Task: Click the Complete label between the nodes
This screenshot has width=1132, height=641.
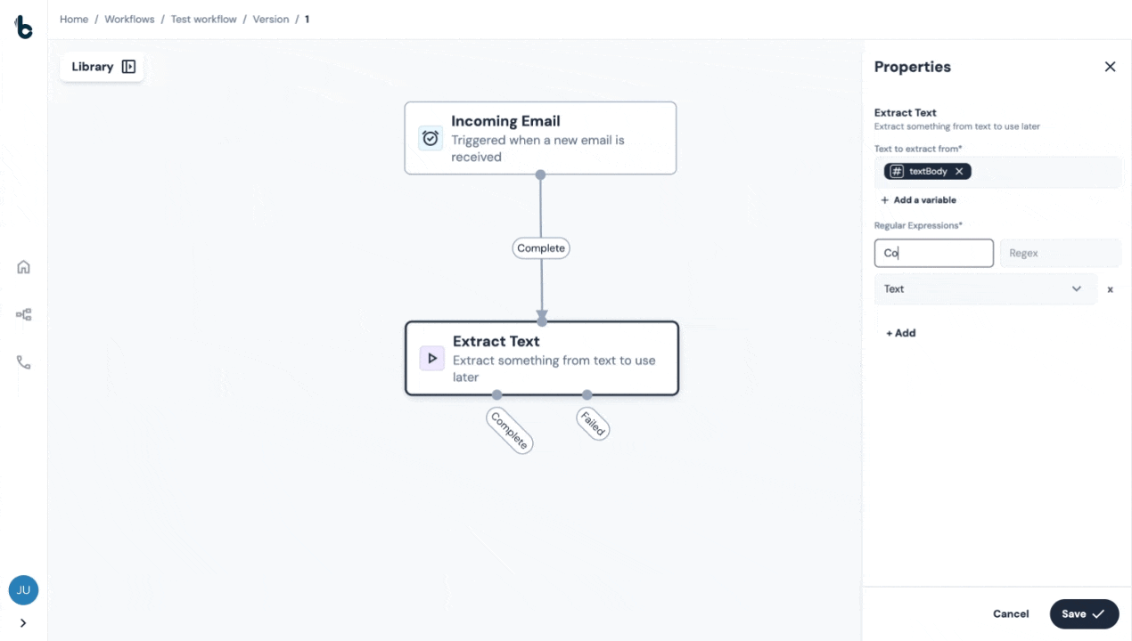Action: 541,248
